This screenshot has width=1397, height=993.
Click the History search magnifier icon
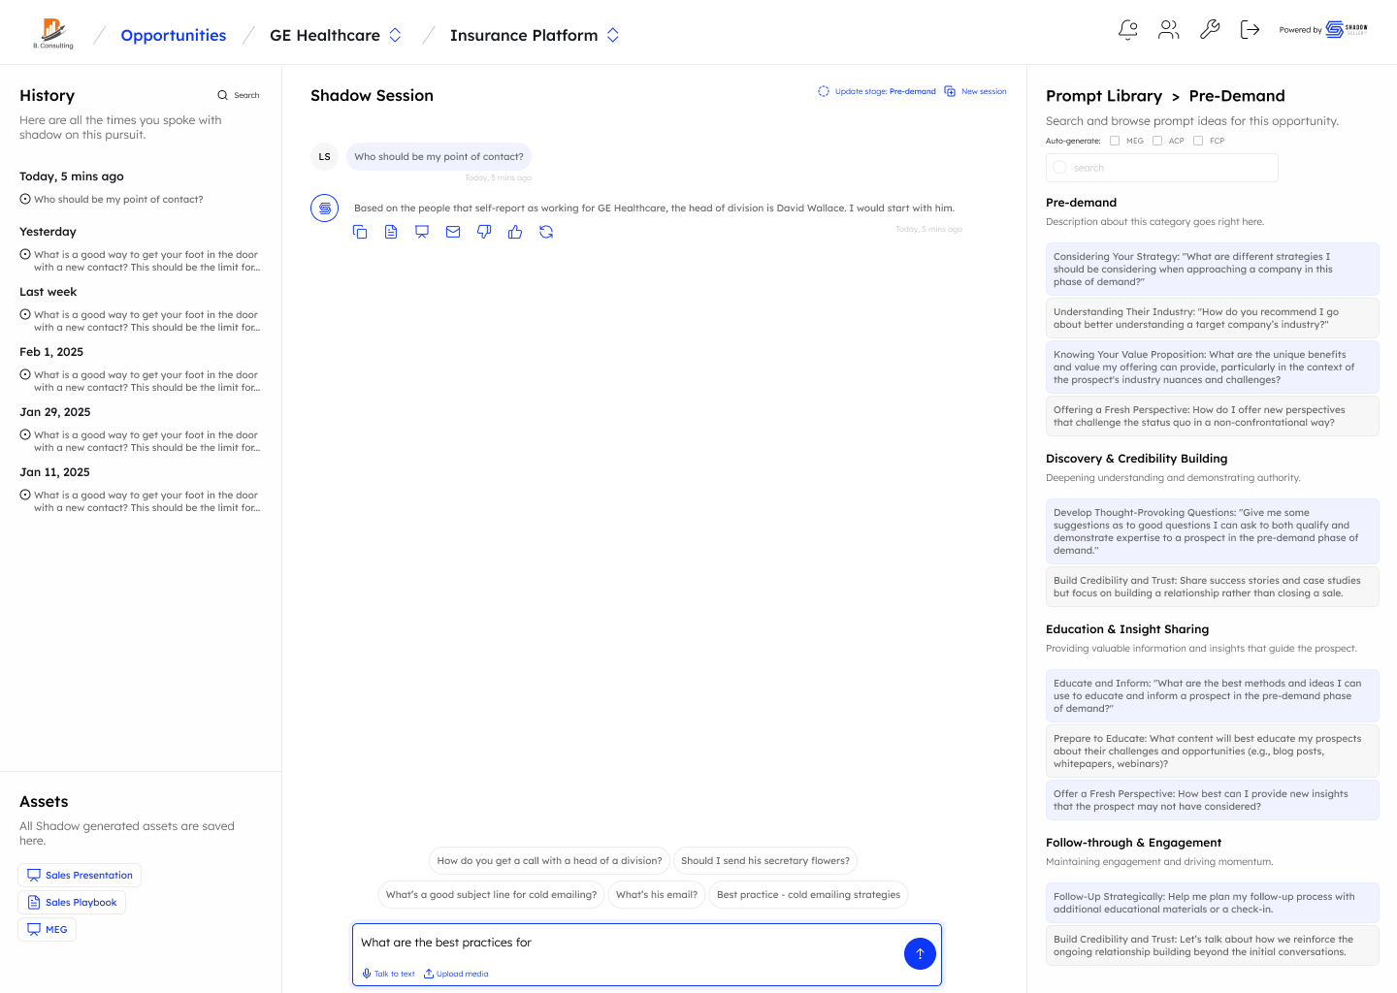point(222,95)
